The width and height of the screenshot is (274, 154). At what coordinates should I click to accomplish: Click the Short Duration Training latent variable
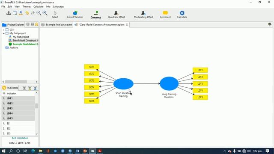[123, 84]
